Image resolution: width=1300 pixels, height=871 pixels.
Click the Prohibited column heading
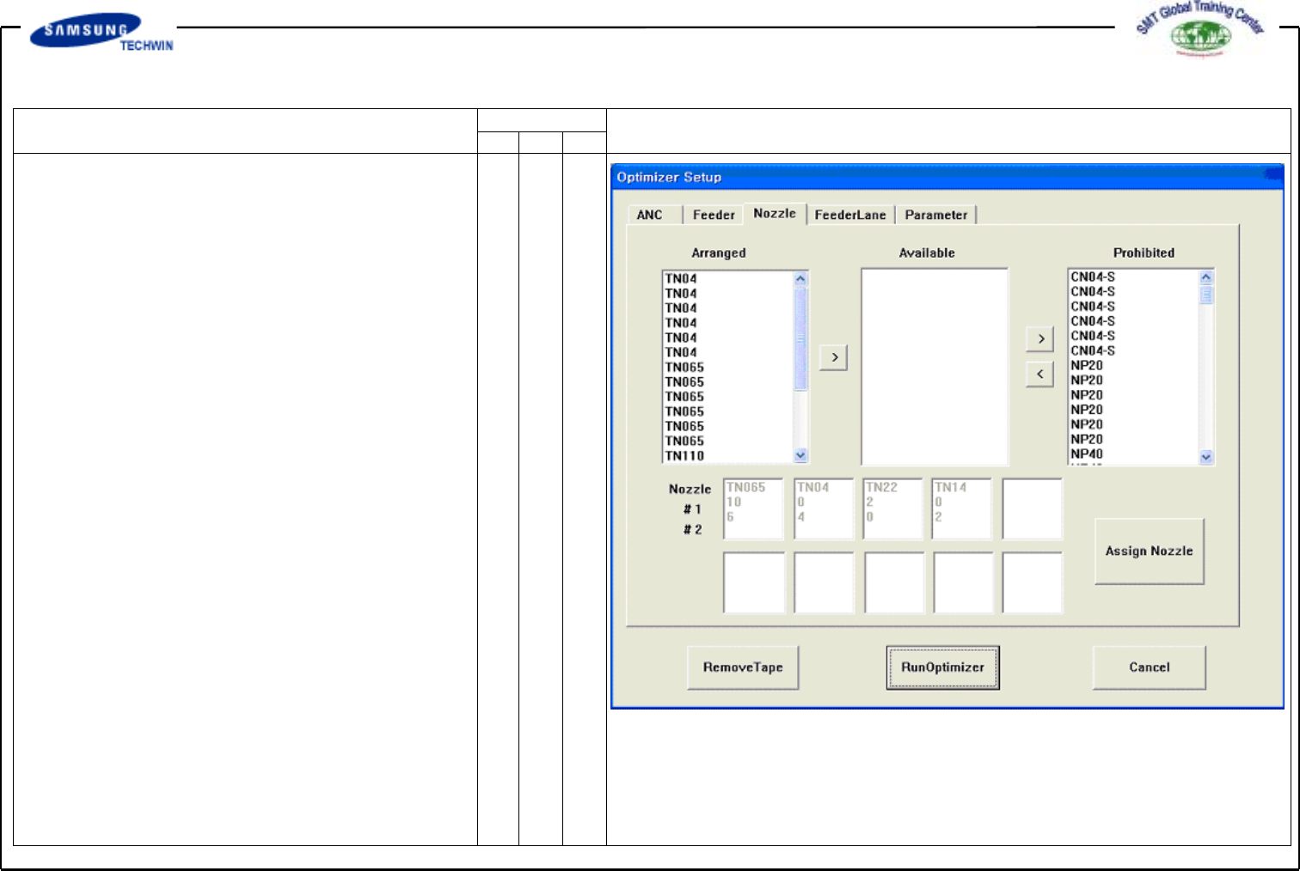(x=1144, y=253)
